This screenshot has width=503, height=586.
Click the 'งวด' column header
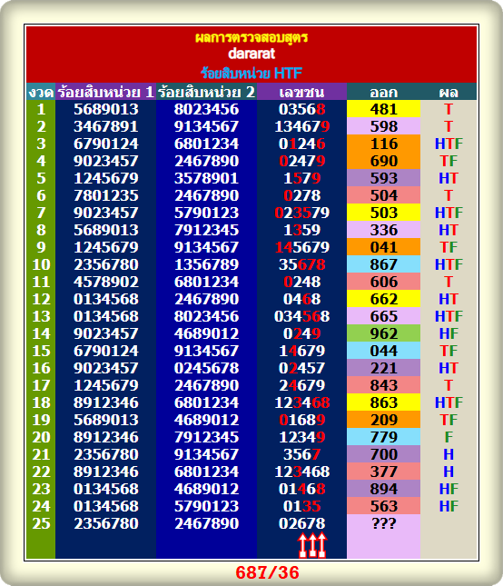point(41,92)
